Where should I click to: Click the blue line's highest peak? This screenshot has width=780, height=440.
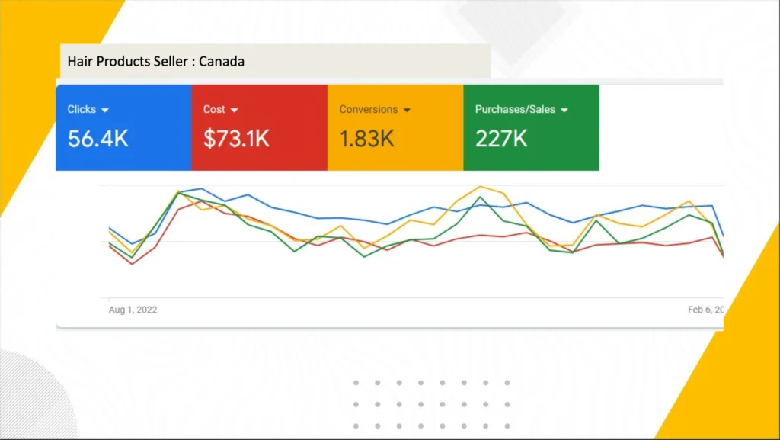point(200,188)
